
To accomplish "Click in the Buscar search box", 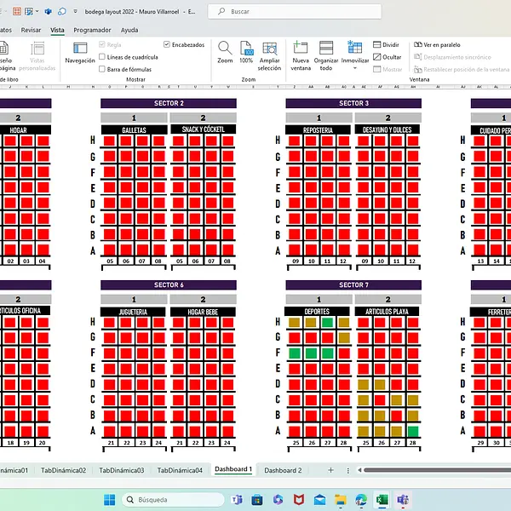I will [295, 11].
